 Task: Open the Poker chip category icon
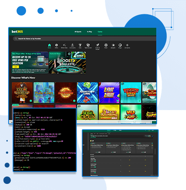(106, 46)
